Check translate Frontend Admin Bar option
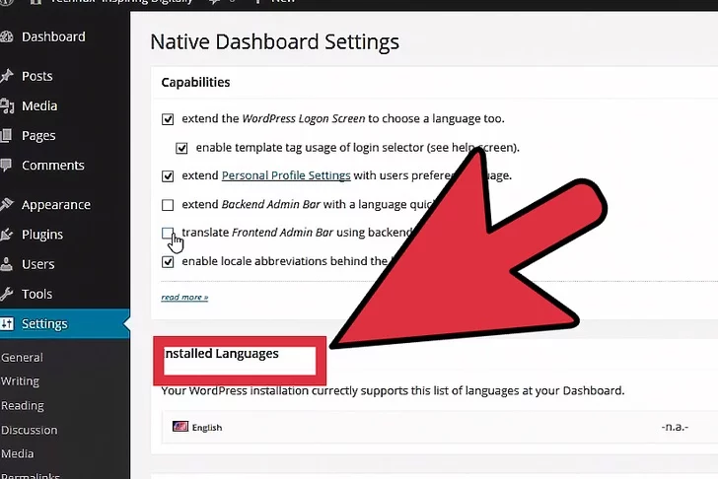This screenshot has height=479, width=718. coord(168,234)
